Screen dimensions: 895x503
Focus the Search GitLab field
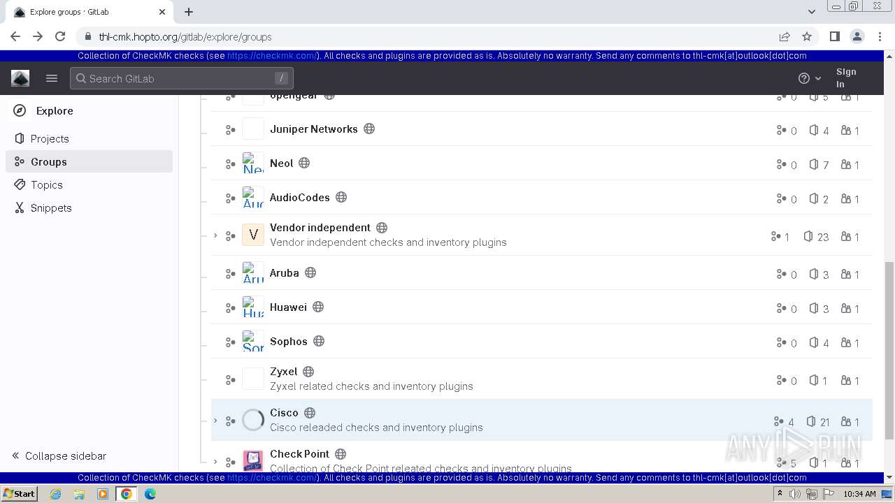[182, 78]
